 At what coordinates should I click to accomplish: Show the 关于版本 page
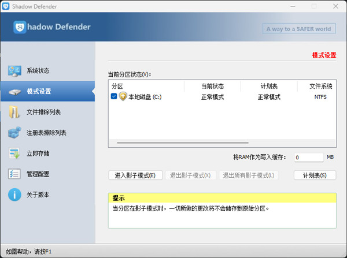click(48, 195)
